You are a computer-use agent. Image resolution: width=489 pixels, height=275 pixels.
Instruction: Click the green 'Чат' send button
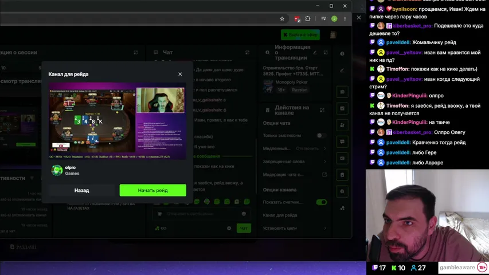tap(244, 228)
